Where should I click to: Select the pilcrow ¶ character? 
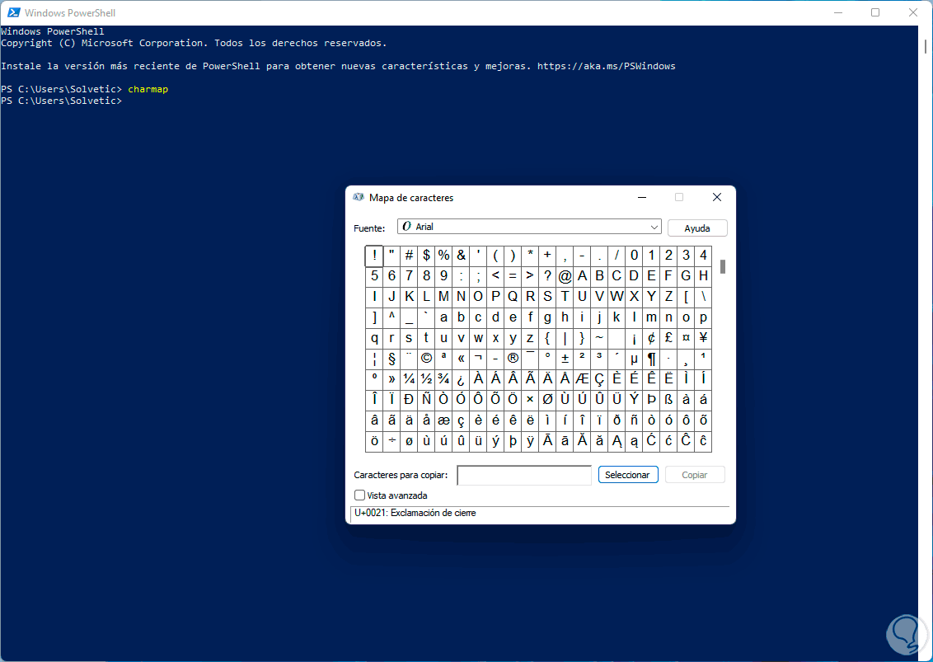[x=652, y=359]
